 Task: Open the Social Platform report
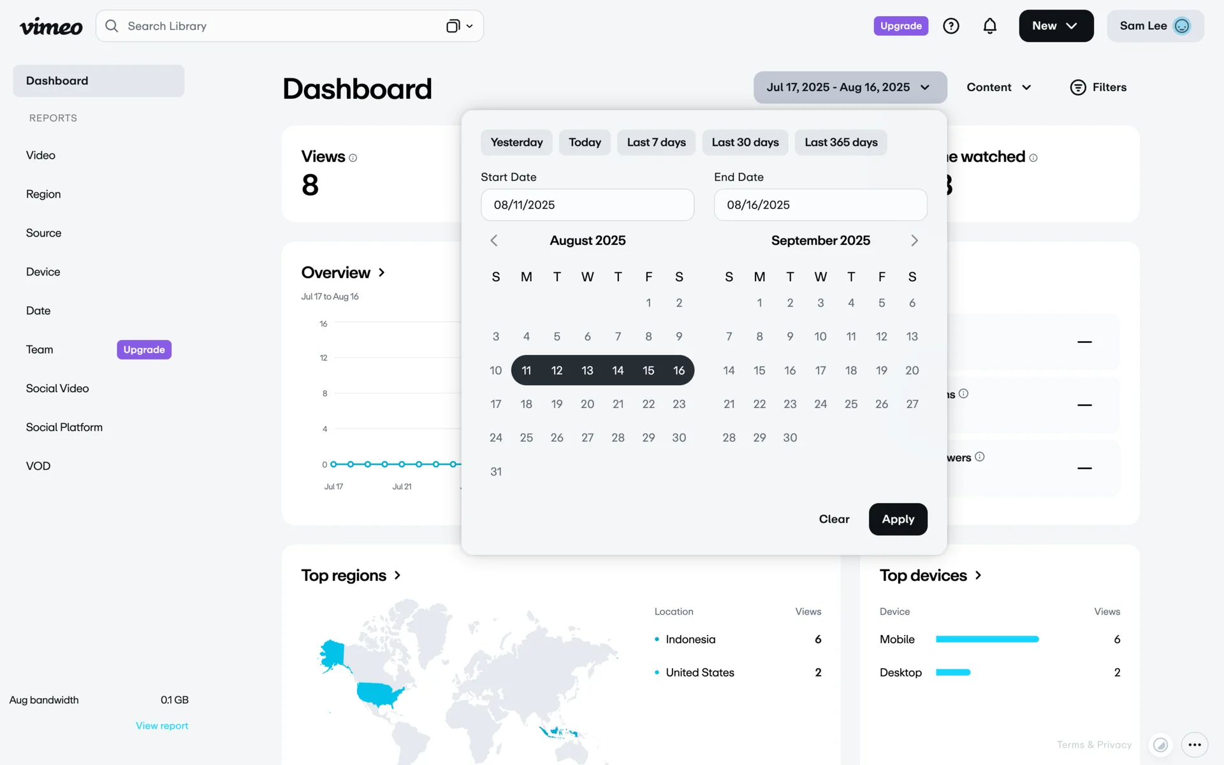pyautogui.click(x=64, y=427)
